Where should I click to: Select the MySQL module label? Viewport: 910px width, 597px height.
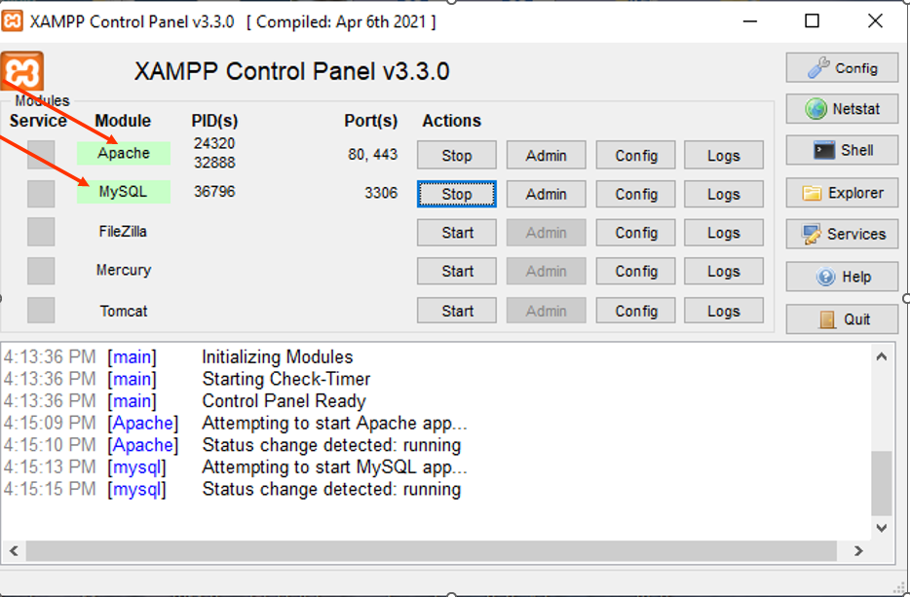[124, 192]
